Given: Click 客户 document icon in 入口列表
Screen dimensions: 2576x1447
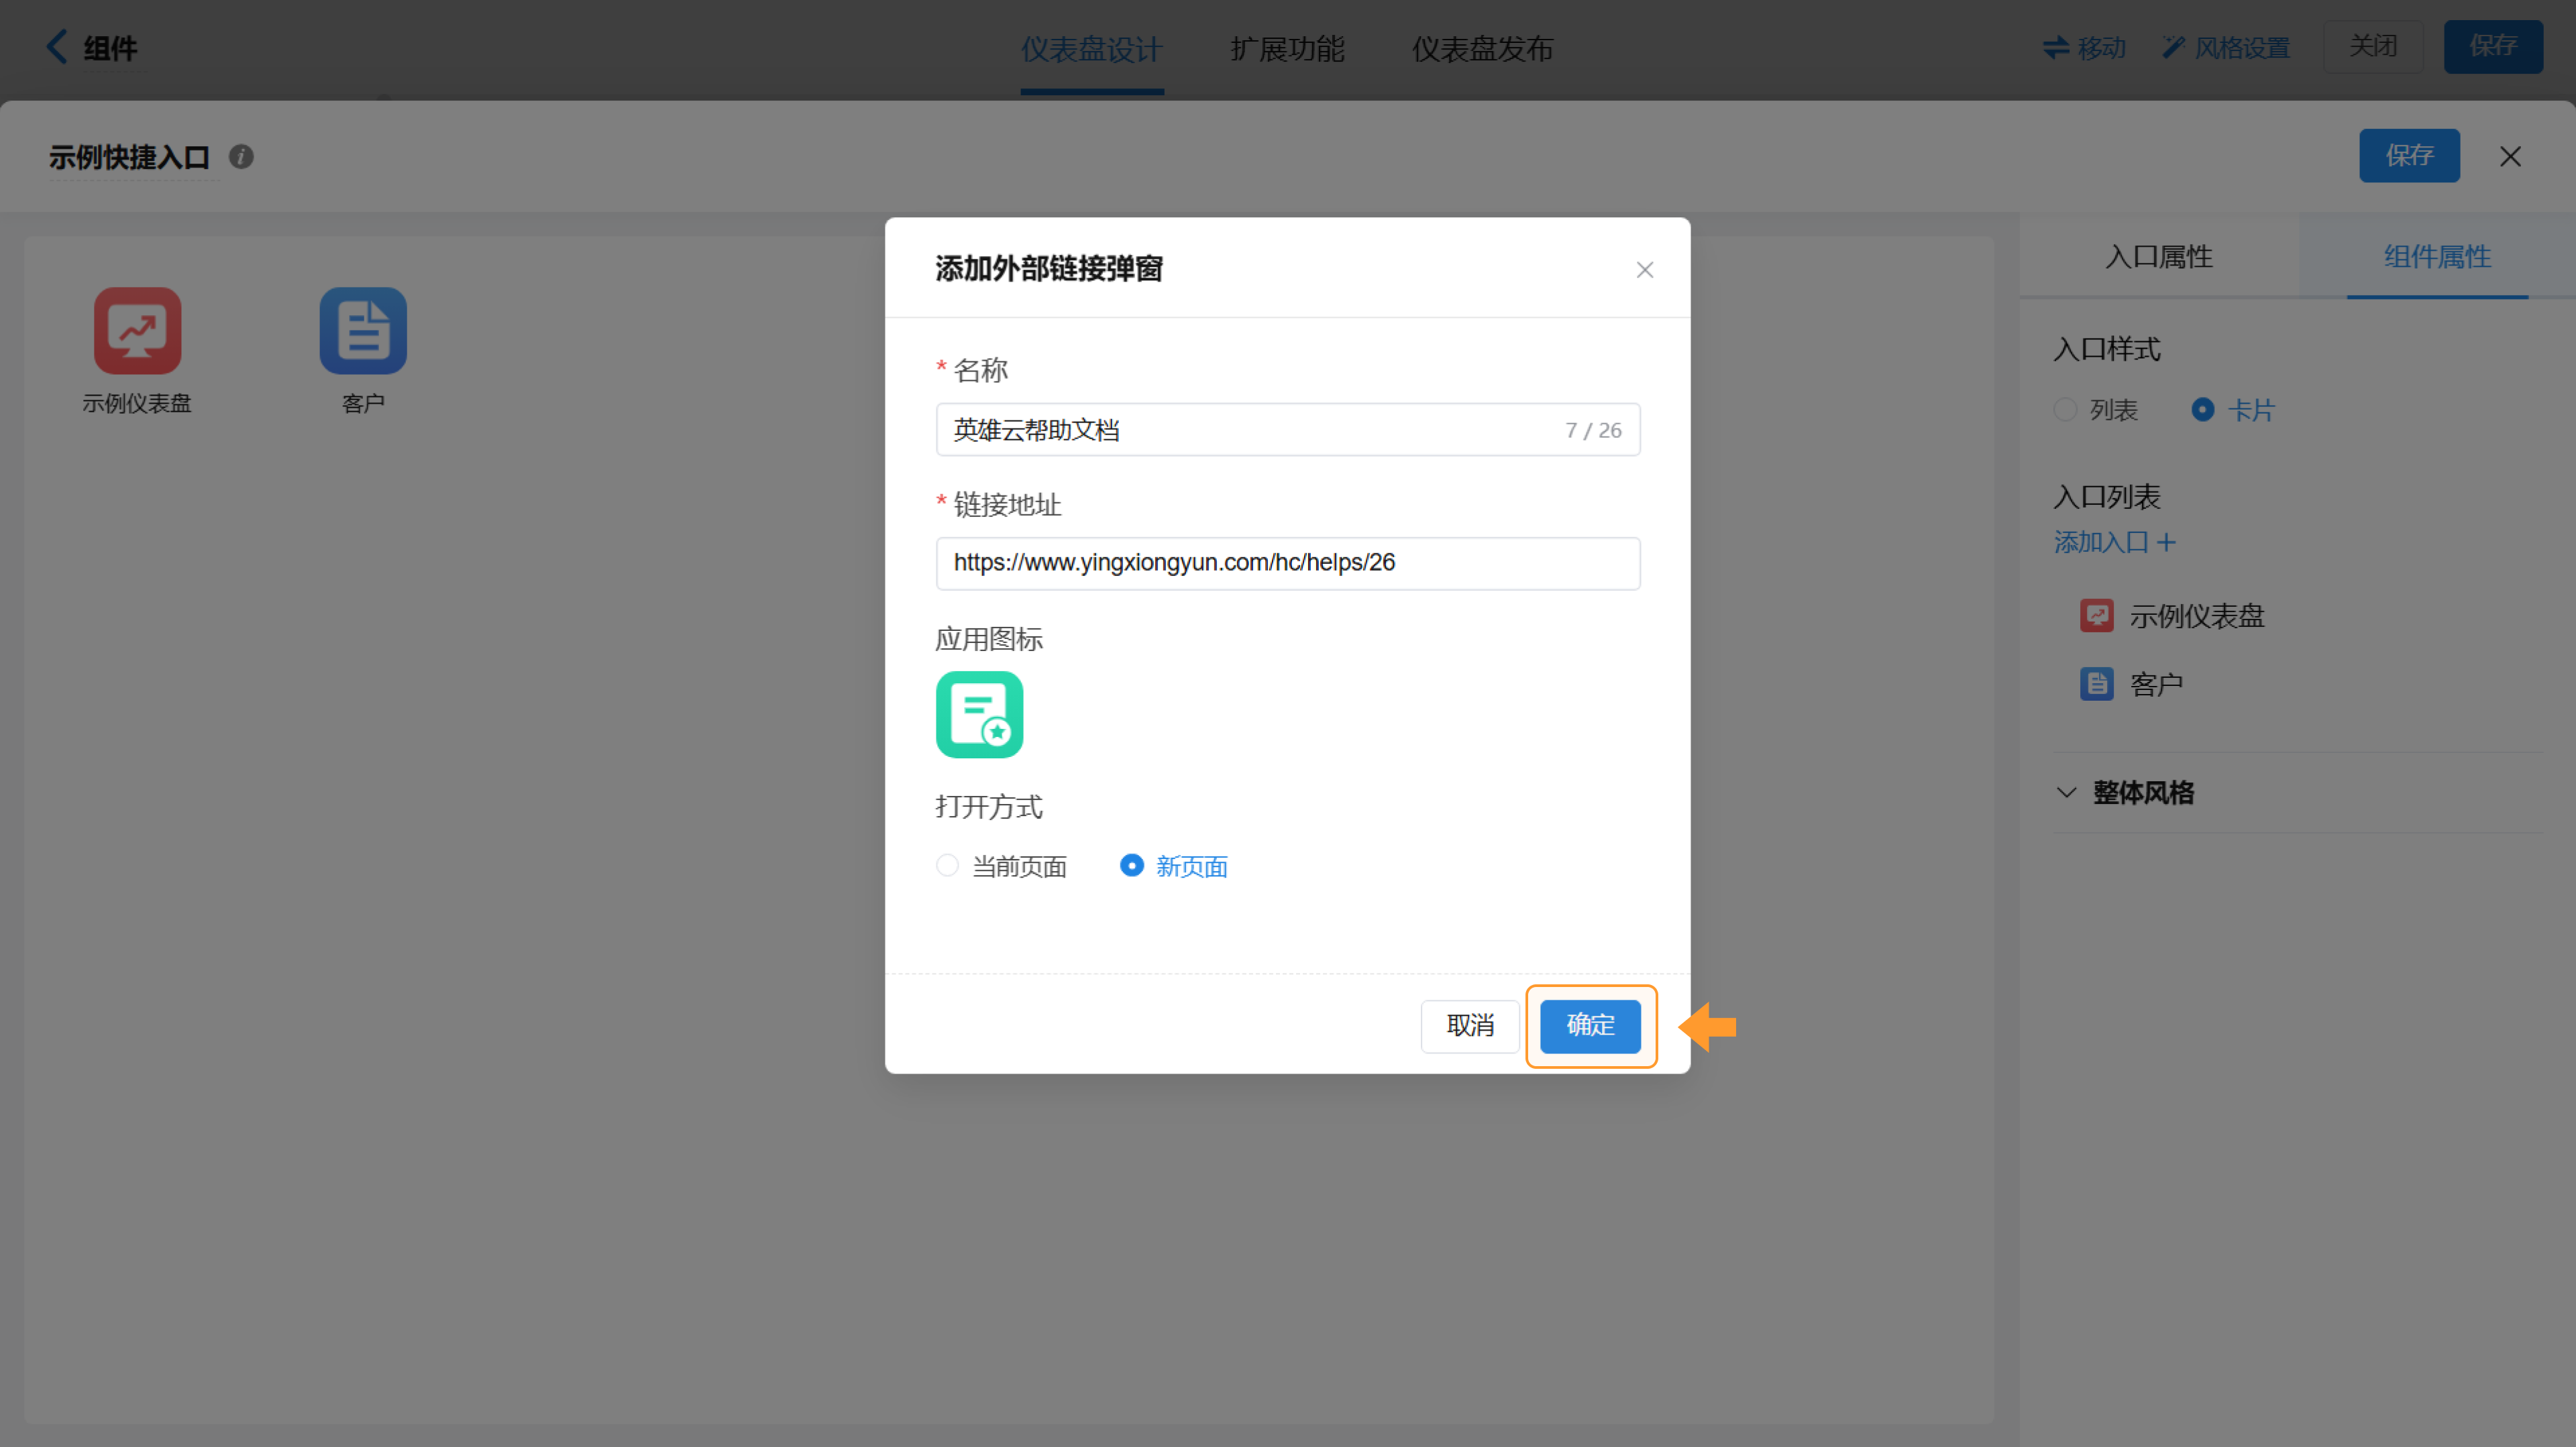Looking at the screenshot, I should [2097, 685].
